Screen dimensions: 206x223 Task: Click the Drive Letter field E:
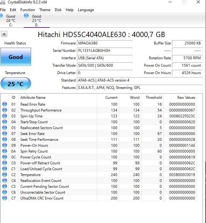[x=104, y=73]
